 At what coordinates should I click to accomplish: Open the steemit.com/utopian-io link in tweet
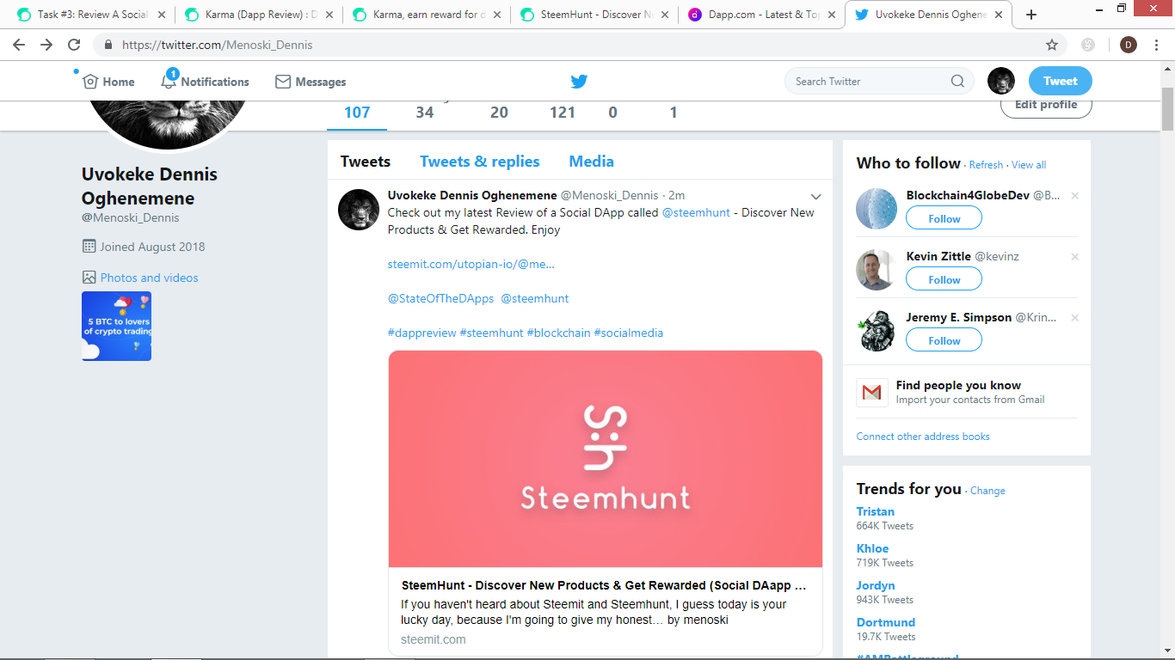(x=471, y=264)
